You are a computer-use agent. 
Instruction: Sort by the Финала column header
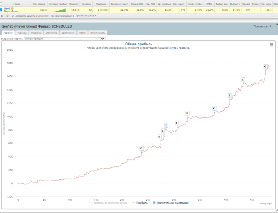(x=246, y=4)
